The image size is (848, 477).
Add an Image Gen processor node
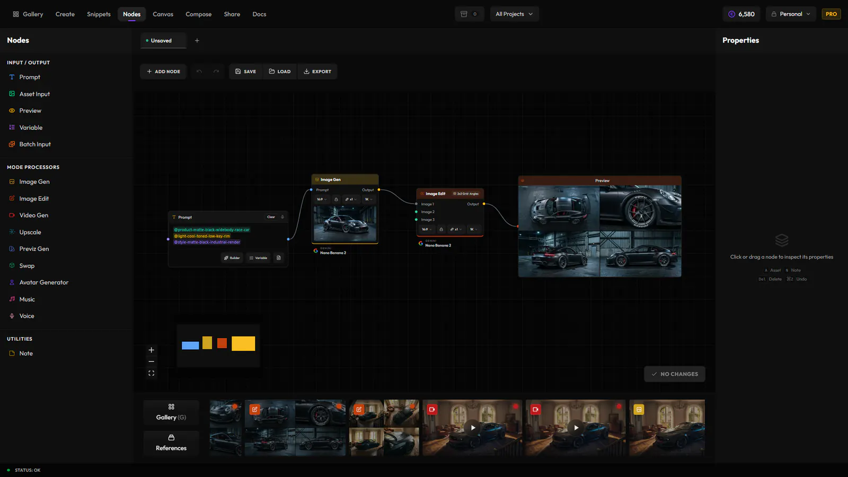pyautogui.click(x=29, y=182)
